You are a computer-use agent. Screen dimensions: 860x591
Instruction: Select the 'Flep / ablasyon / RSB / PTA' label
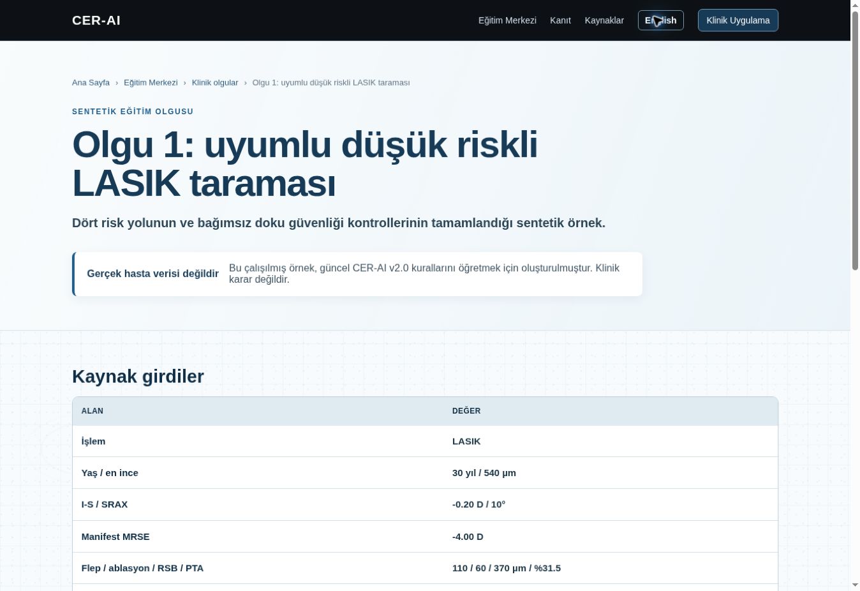[142, 568]
